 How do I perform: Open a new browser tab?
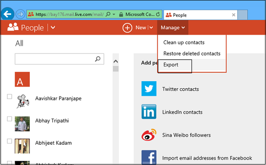(242, 15)
